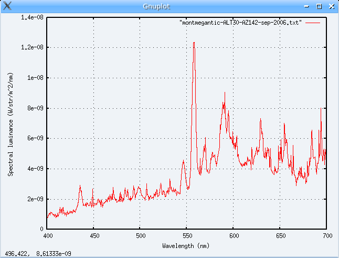This screenshot has height=258, width=339.
Task: Maximize the Gnuplot window
Action: 319,6
